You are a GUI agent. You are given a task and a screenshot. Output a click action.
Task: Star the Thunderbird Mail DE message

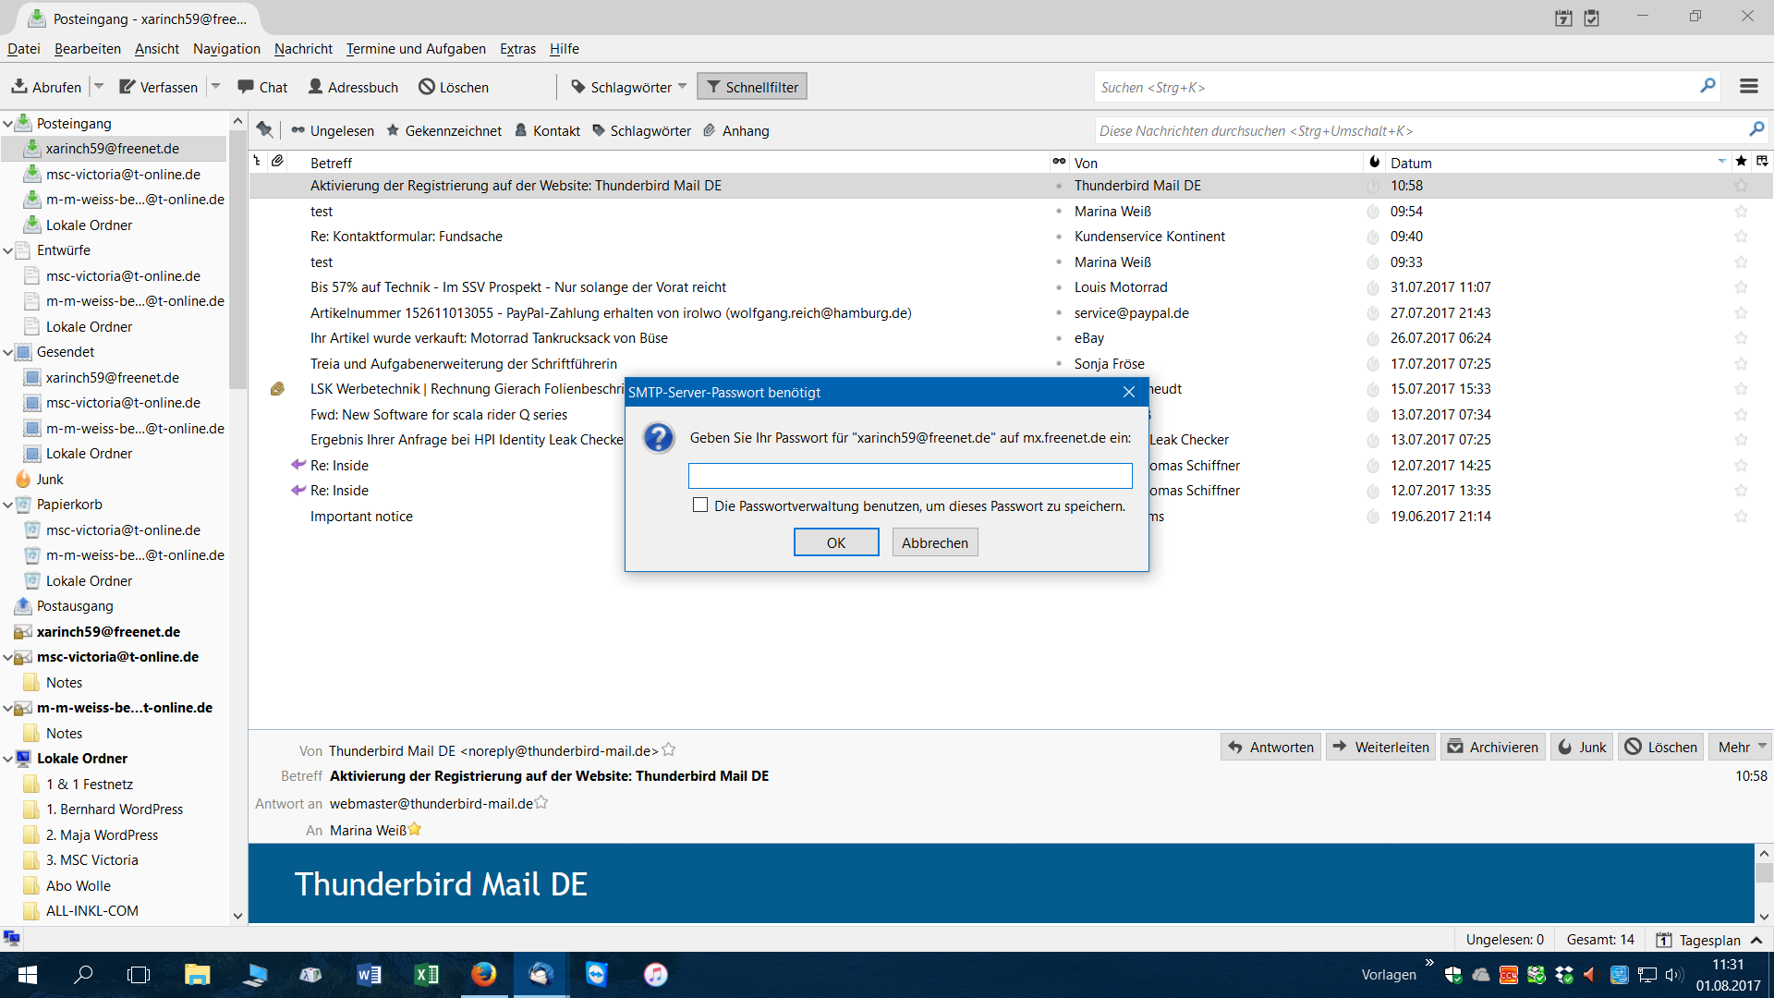(x=1741, y=186)
